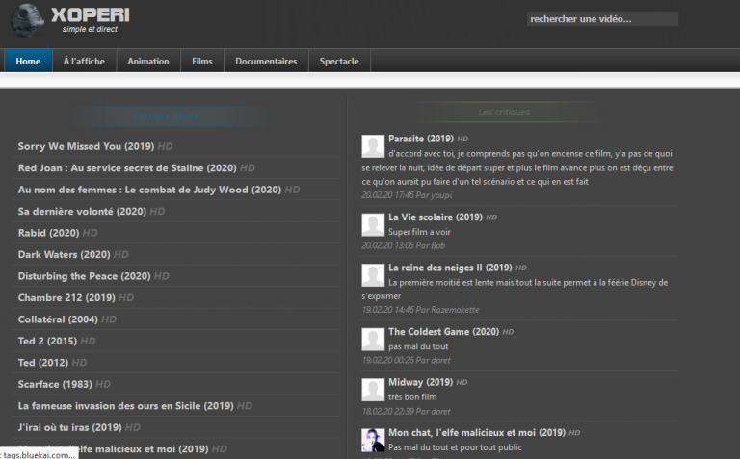Click the photo avatar beside Mon chat review
The image size is (740, 459).
[x=373, y=441]
